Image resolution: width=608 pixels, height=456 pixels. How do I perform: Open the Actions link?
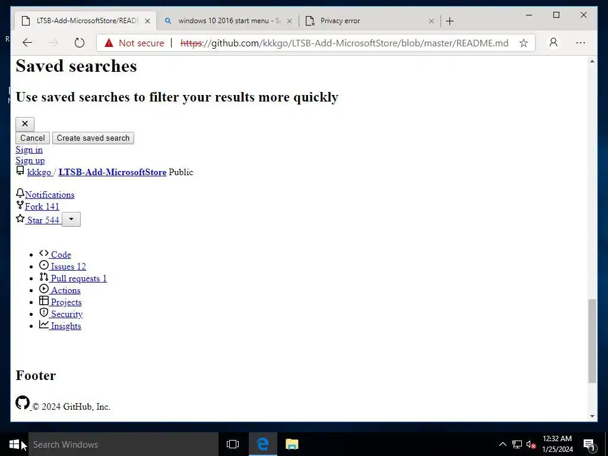(x=65, y=290)
